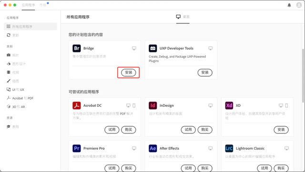The height and width of the screenshot is (172, 305).
Task: Start InDesign trial with 试用
Action: coord(188,130)
